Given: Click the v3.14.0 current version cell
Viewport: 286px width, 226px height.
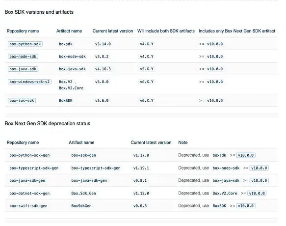Looking at the screenshot, I should click(x=103, y=44).
